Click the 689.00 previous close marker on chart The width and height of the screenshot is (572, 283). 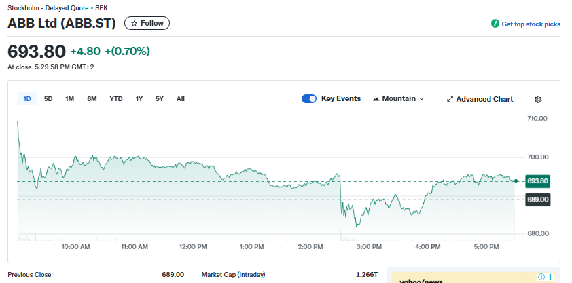(x=537, y=200)
